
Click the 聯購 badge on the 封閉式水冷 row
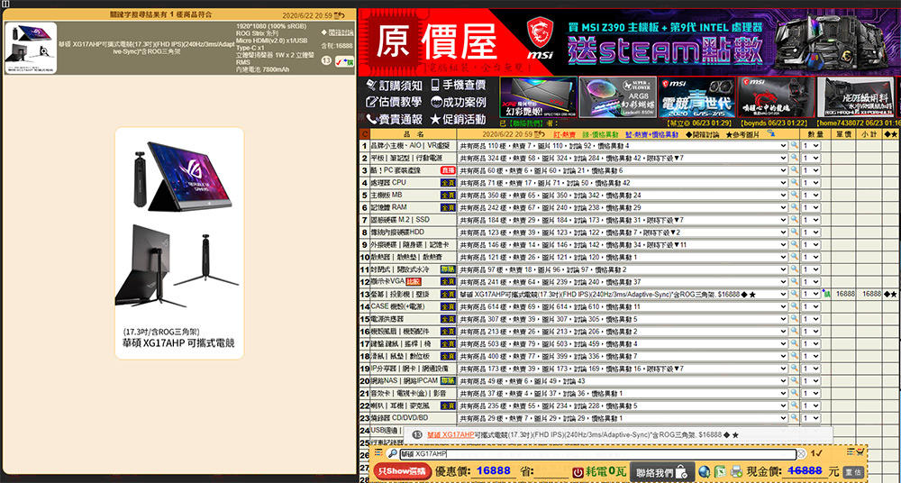[x=448, y=269]
